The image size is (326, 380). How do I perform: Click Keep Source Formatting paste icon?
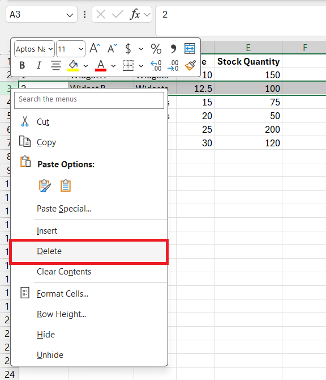pos(45,186)
